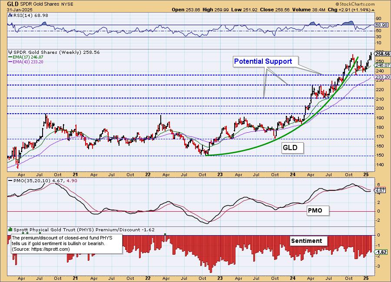Click the 258.56 current price tag

click(x=382, y=54)
